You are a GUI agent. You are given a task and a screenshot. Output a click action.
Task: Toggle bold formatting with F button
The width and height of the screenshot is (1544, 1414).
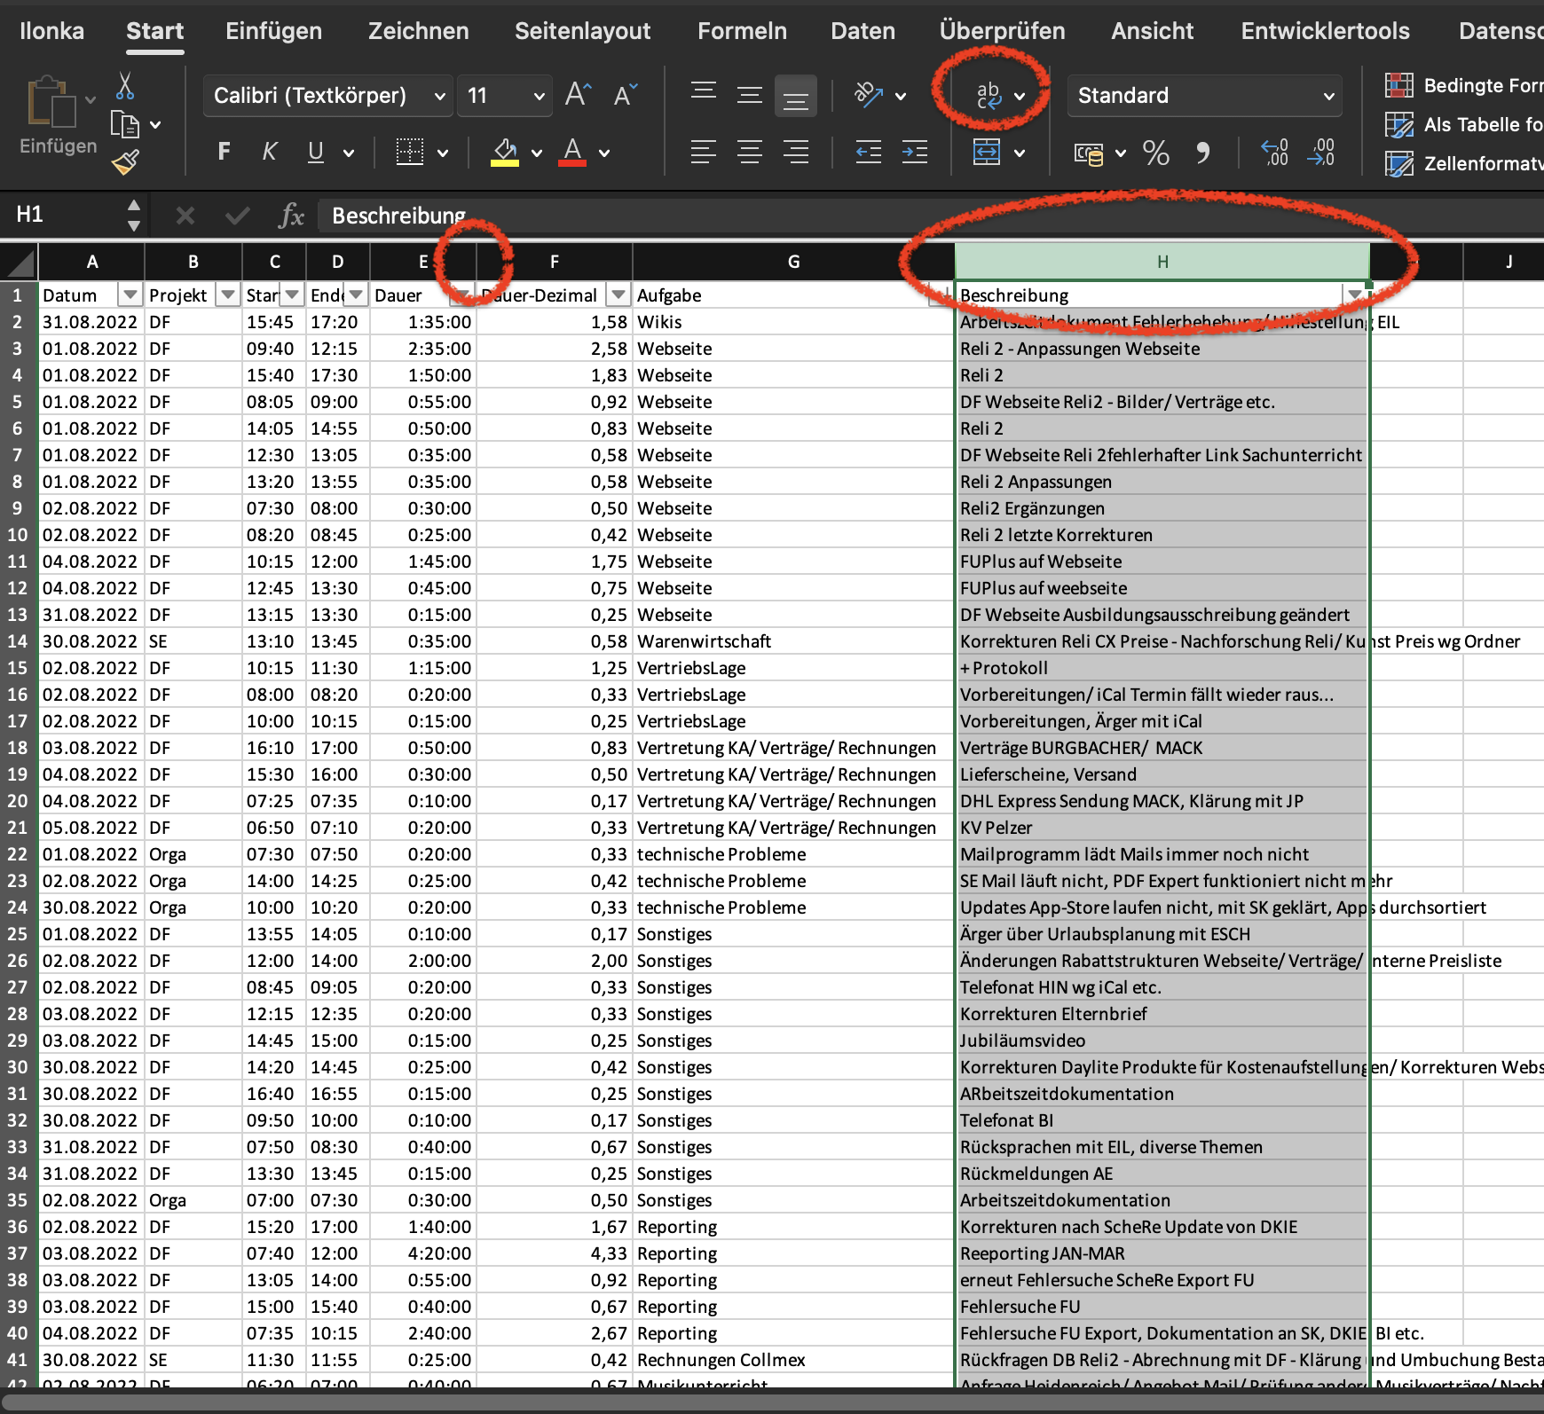[x=224, y=153]
